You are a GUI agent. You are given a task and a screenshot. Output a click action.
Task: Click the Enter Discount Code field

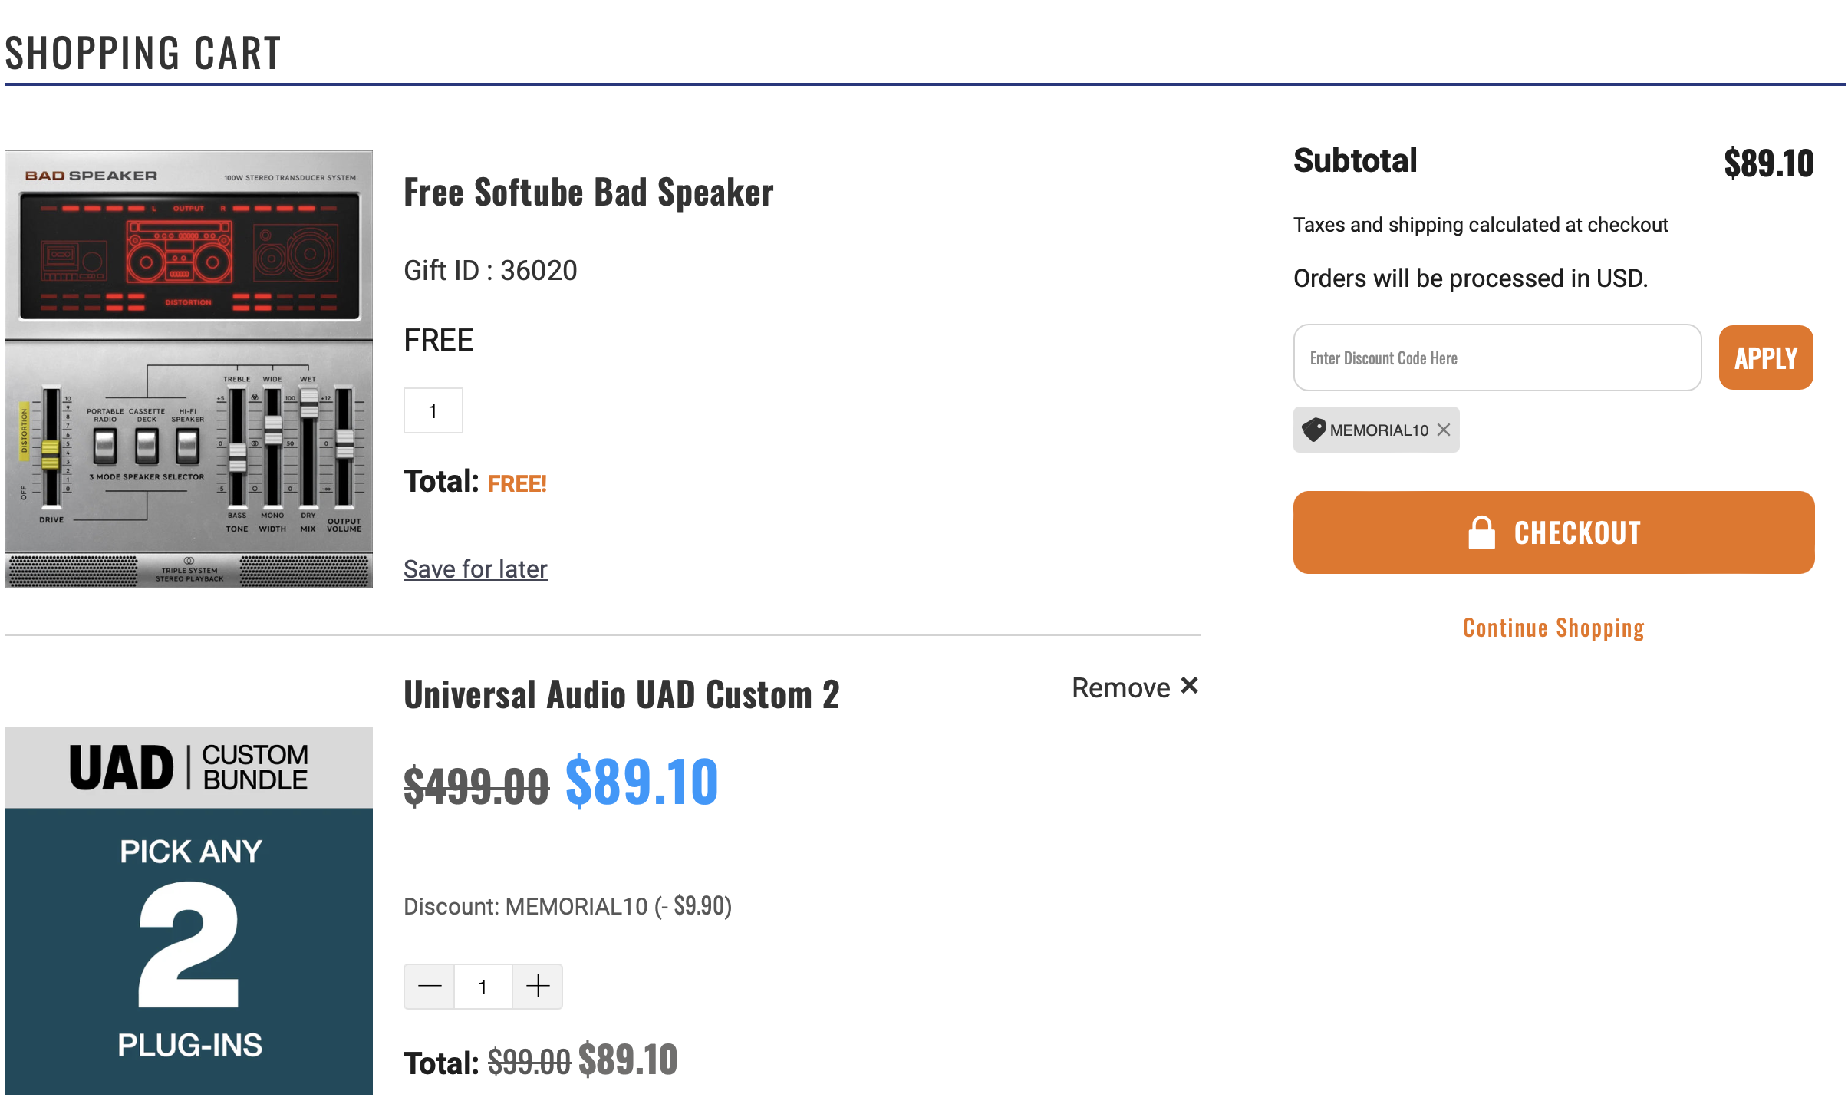[x=1497, y=358]
